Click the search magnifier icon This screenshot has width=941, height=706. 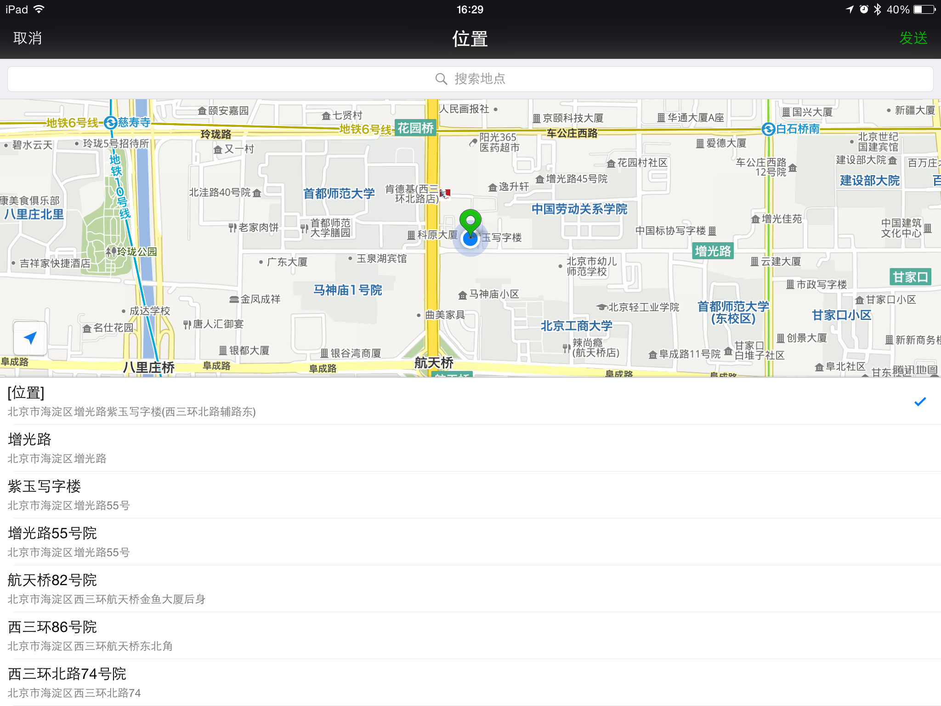point(441,79)
